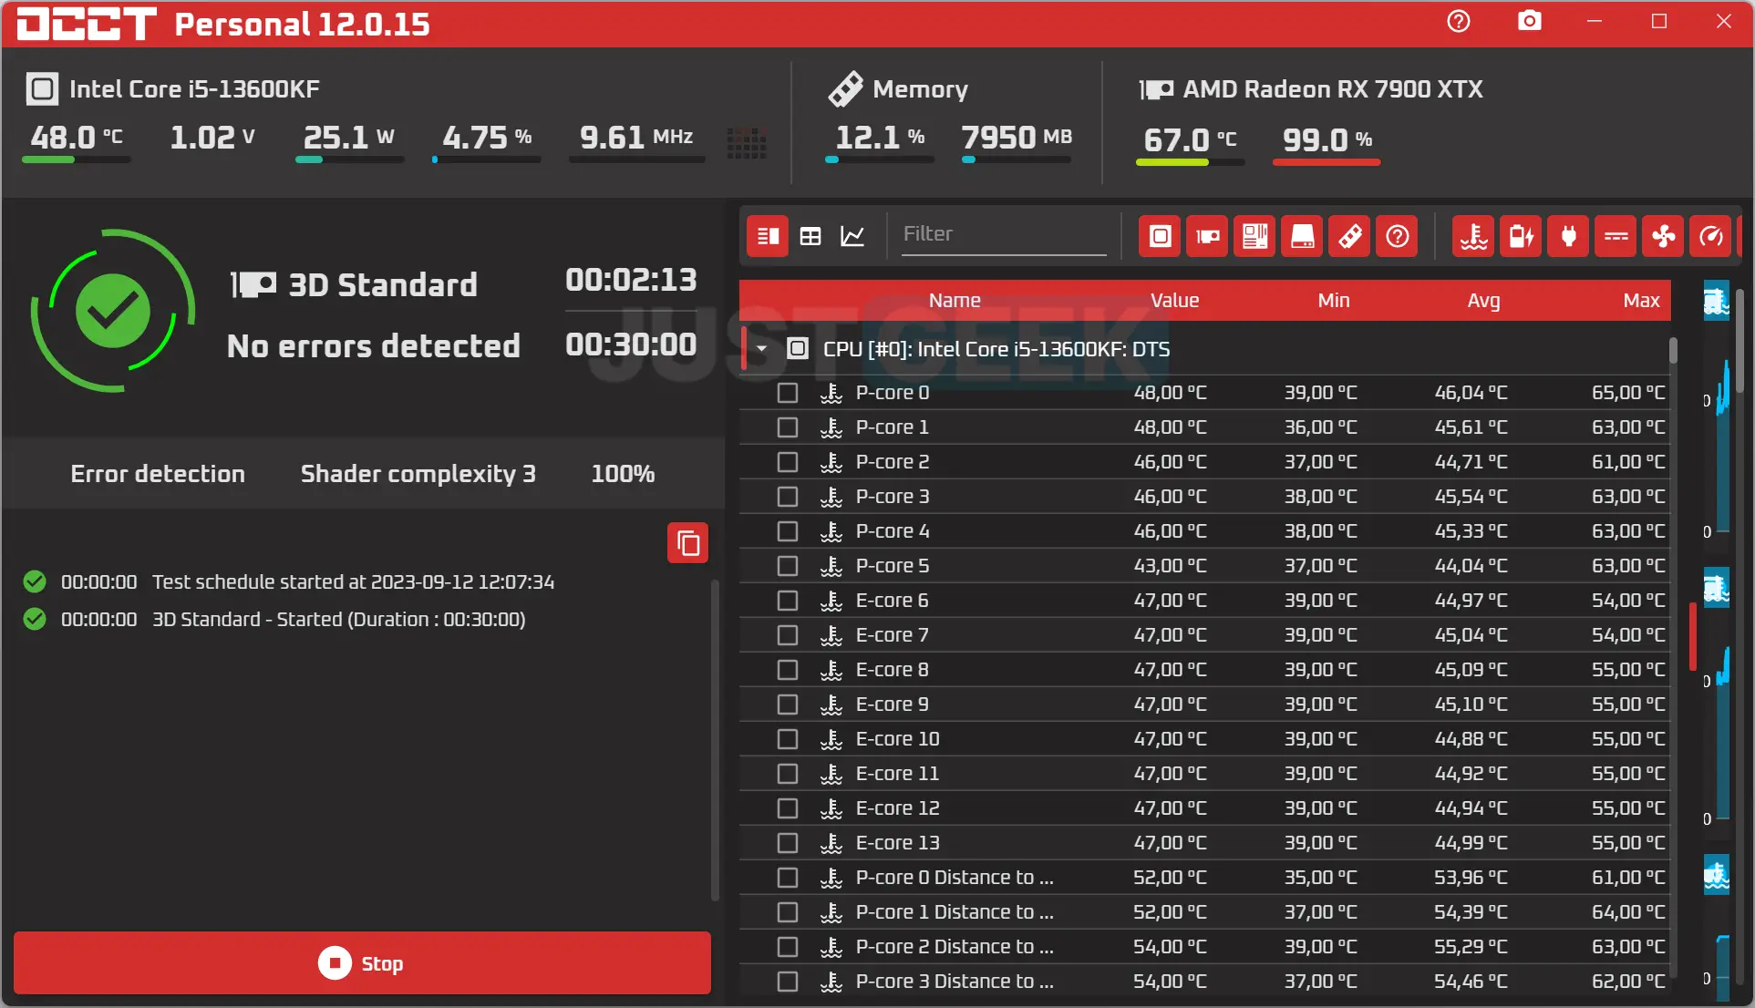
Task: Toggle the power plug sensor filter
Action: pos(1568,237)
